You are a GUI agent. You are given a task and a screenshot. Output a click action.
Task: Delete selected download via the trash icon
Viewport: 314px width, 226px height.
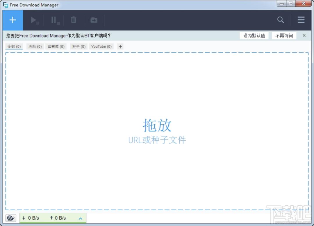[x=73, y=20]
